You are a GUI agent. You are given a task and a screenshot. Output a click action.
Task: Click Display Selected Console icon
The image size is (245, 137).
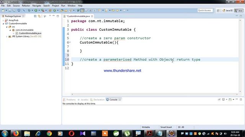pos(224,100)
